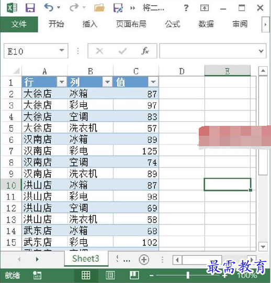
Task: Click into the formula bar
Action: coord(208,51)
